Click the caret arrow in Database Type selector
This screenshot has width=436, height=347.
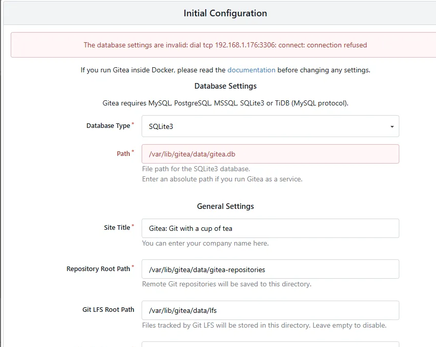(392, 126)
